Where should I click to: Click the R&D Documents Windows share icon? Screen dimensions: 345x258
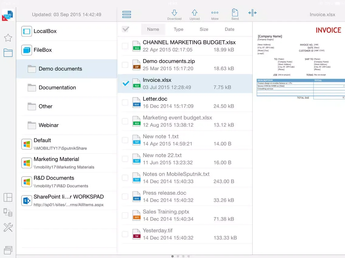point(27,182)
